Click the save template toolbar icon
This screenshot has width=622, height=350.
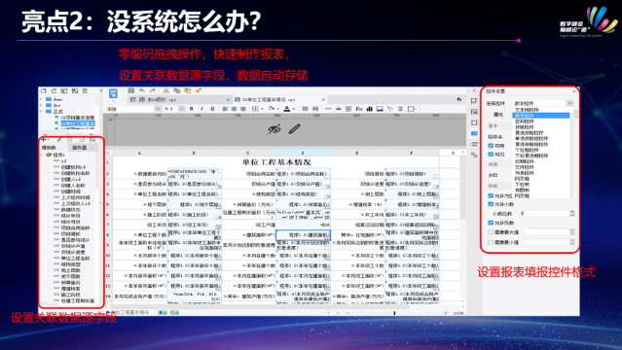[x=130, y=90]
